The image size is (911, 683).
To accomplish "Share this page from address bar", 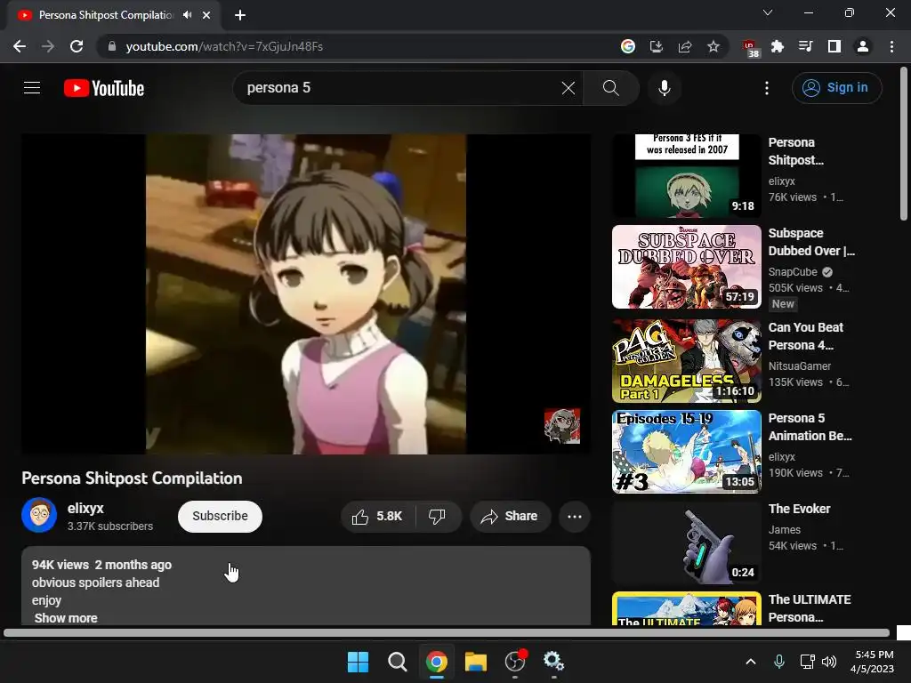I will pyautogui.click(x=685, y=46).
